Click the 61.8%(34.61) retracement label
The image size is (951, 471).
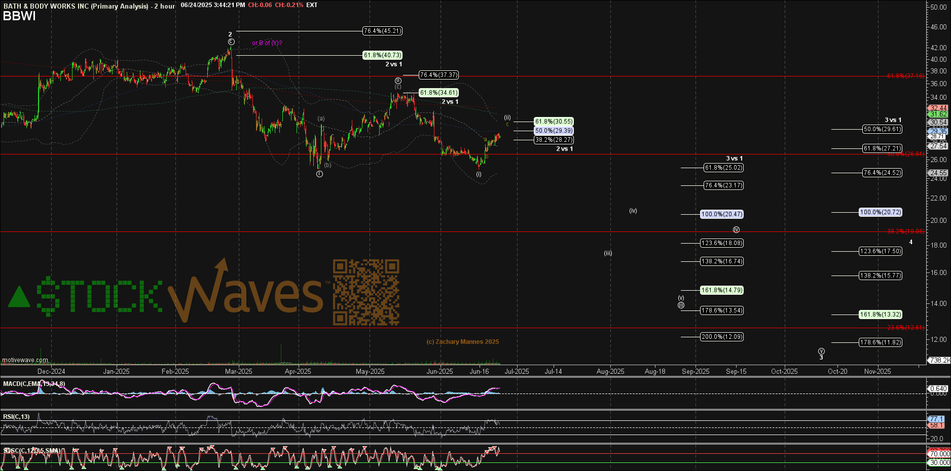pos(438,93)
